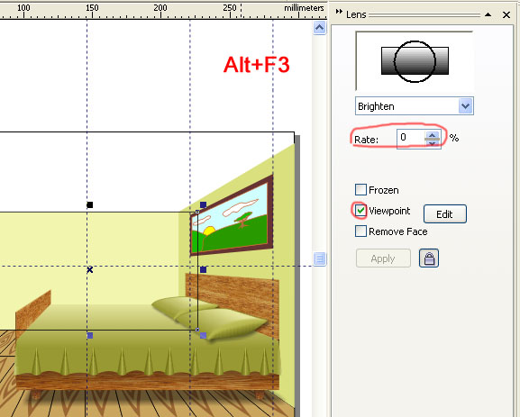This screenshot has width=520, height=417.
Task: Click the Edit viewpoint button
Action: (444, 214)
